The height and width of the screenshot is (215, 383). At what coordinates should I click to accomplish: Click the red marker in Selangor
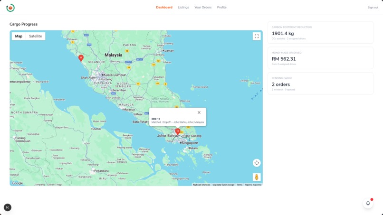point(81,58)
